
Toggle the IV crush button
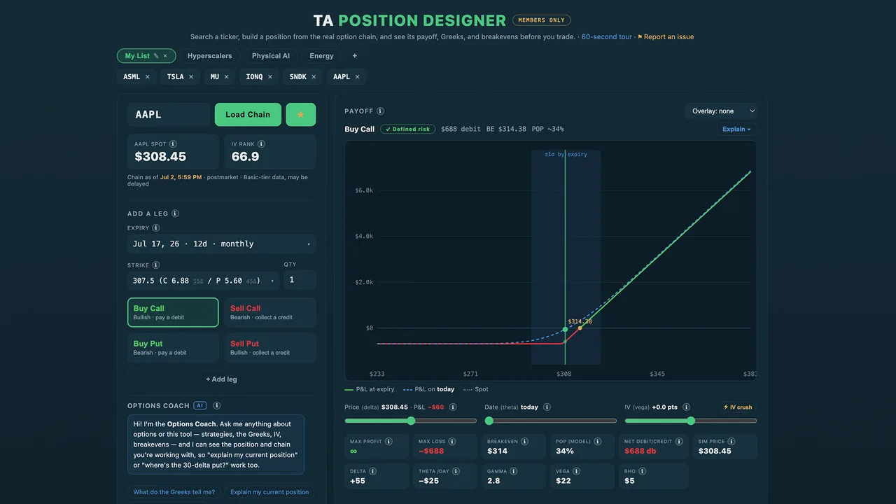738,407
